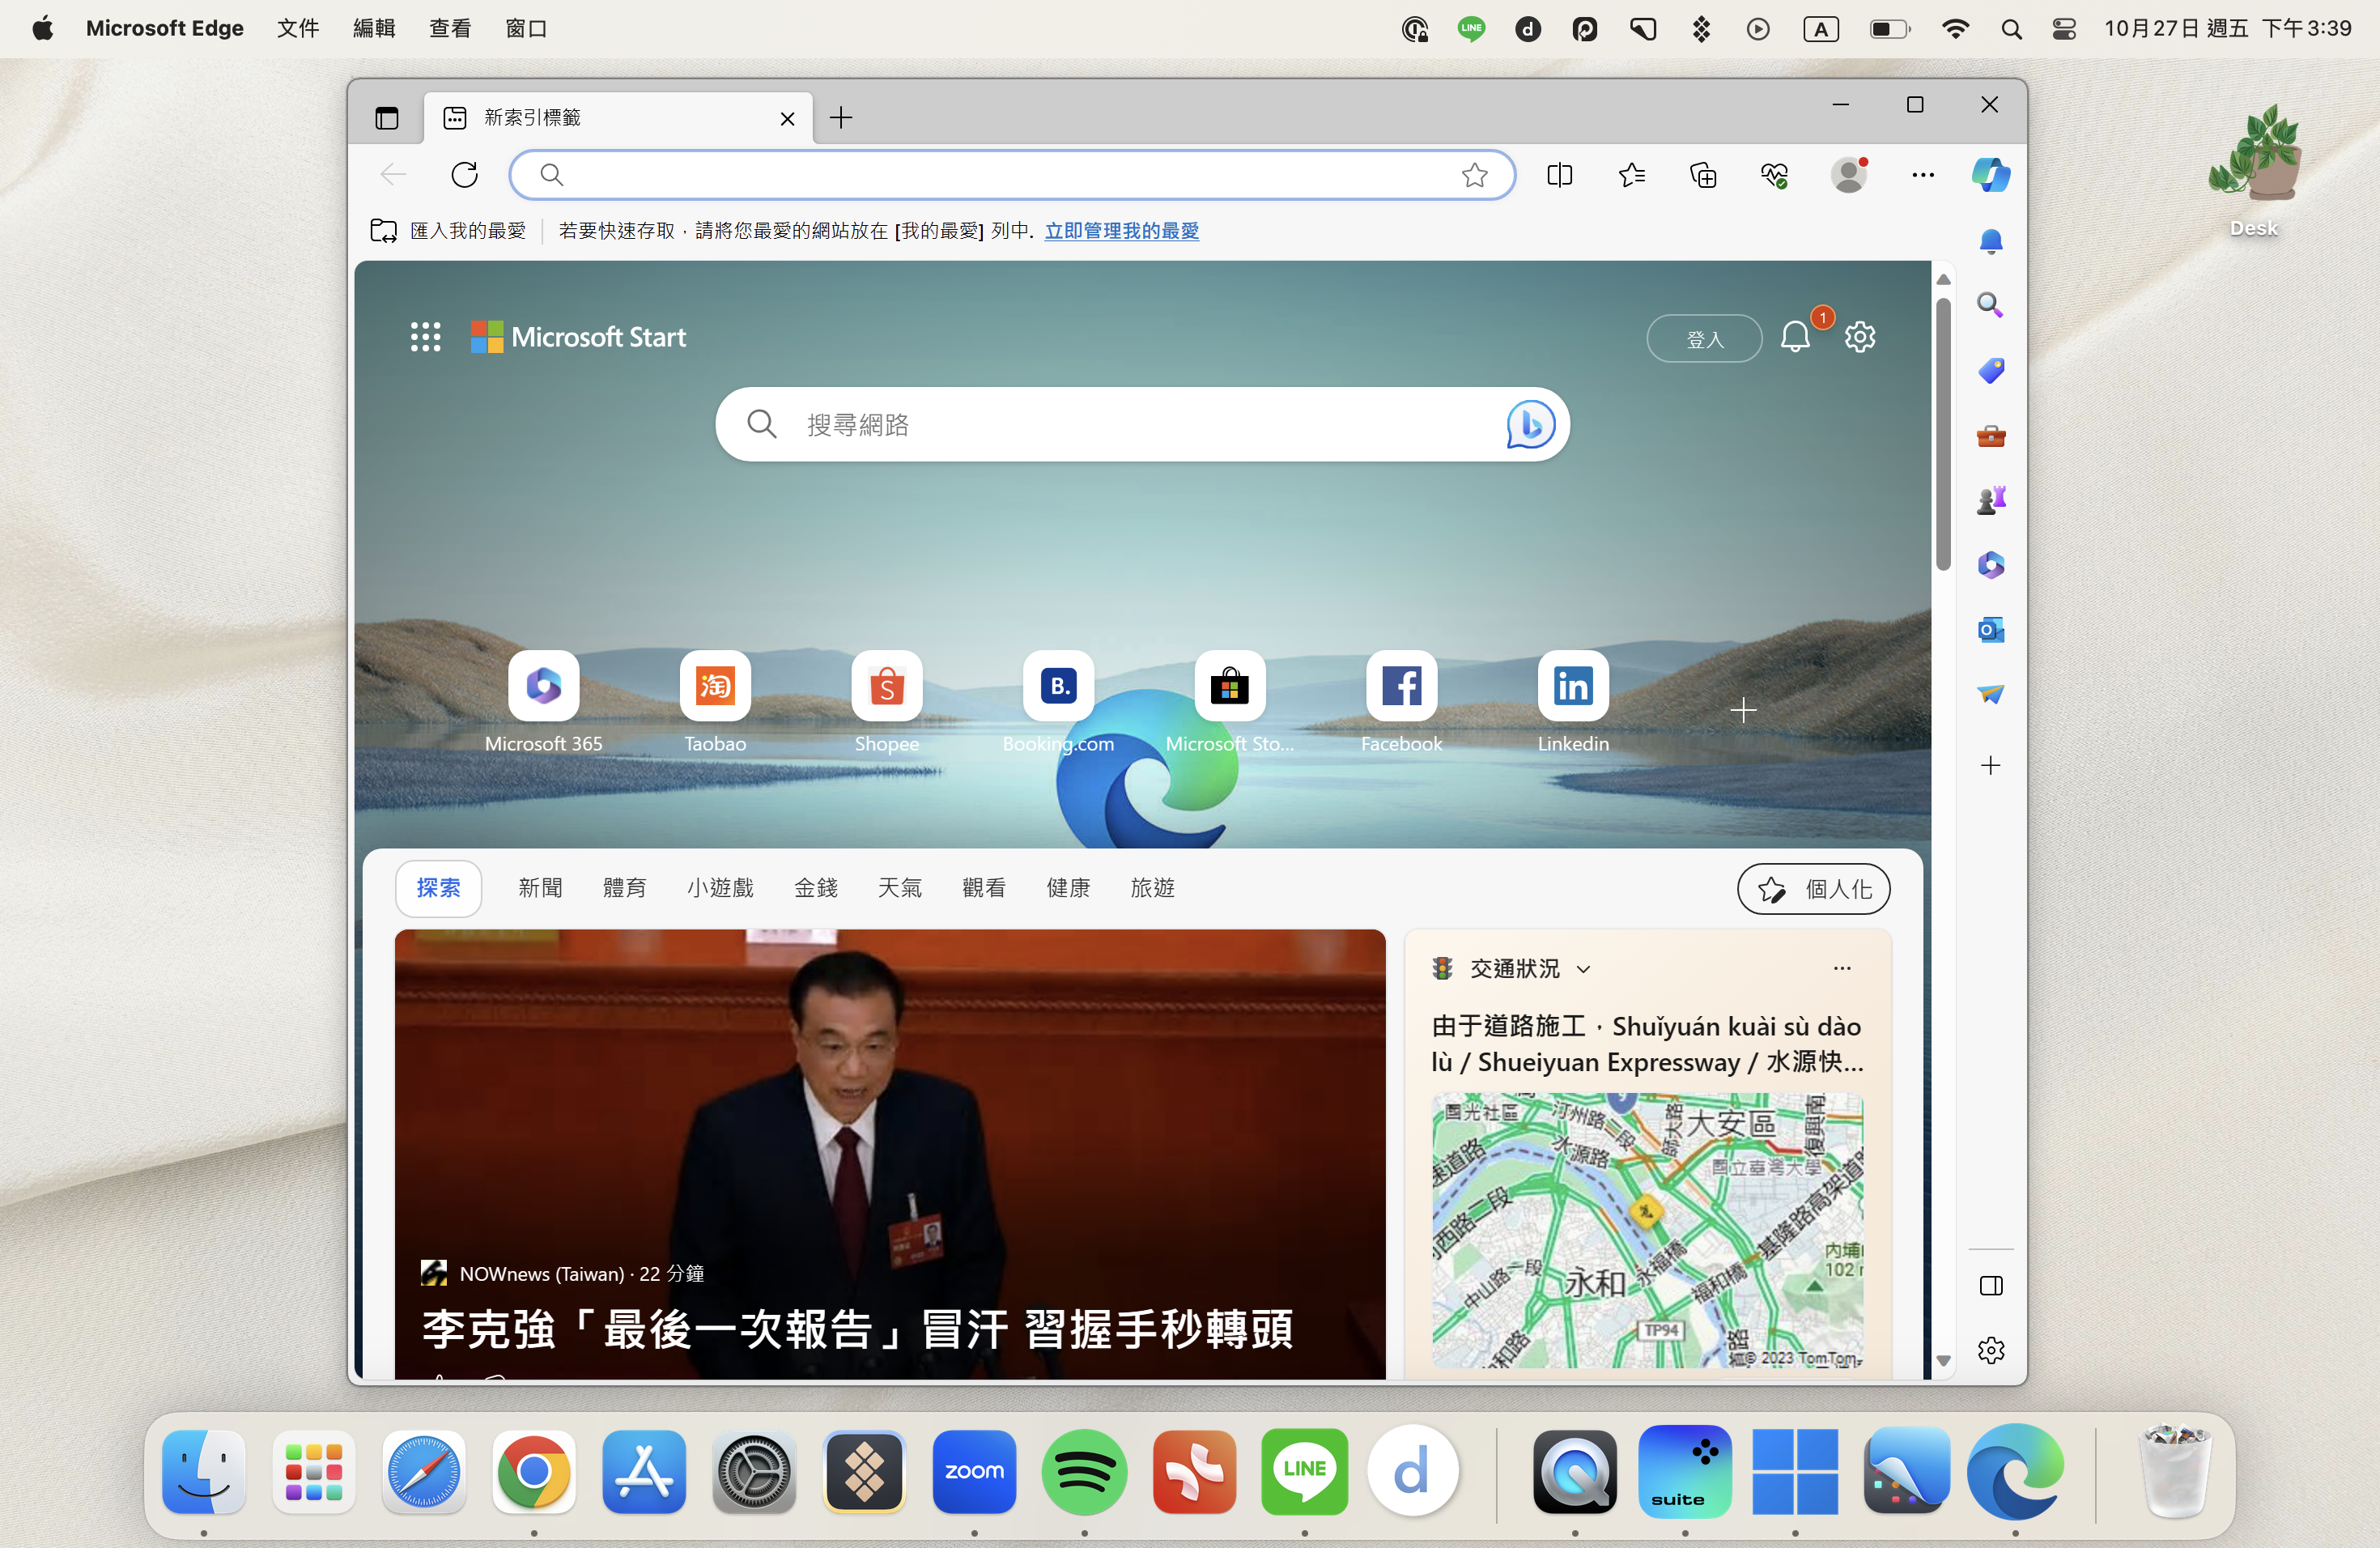Click the 登入 sign-in button

pos(1705,339)
